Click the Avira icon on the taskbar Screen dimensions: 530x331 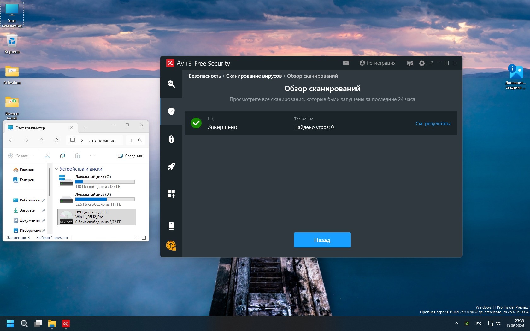click(x=66, y=323)
